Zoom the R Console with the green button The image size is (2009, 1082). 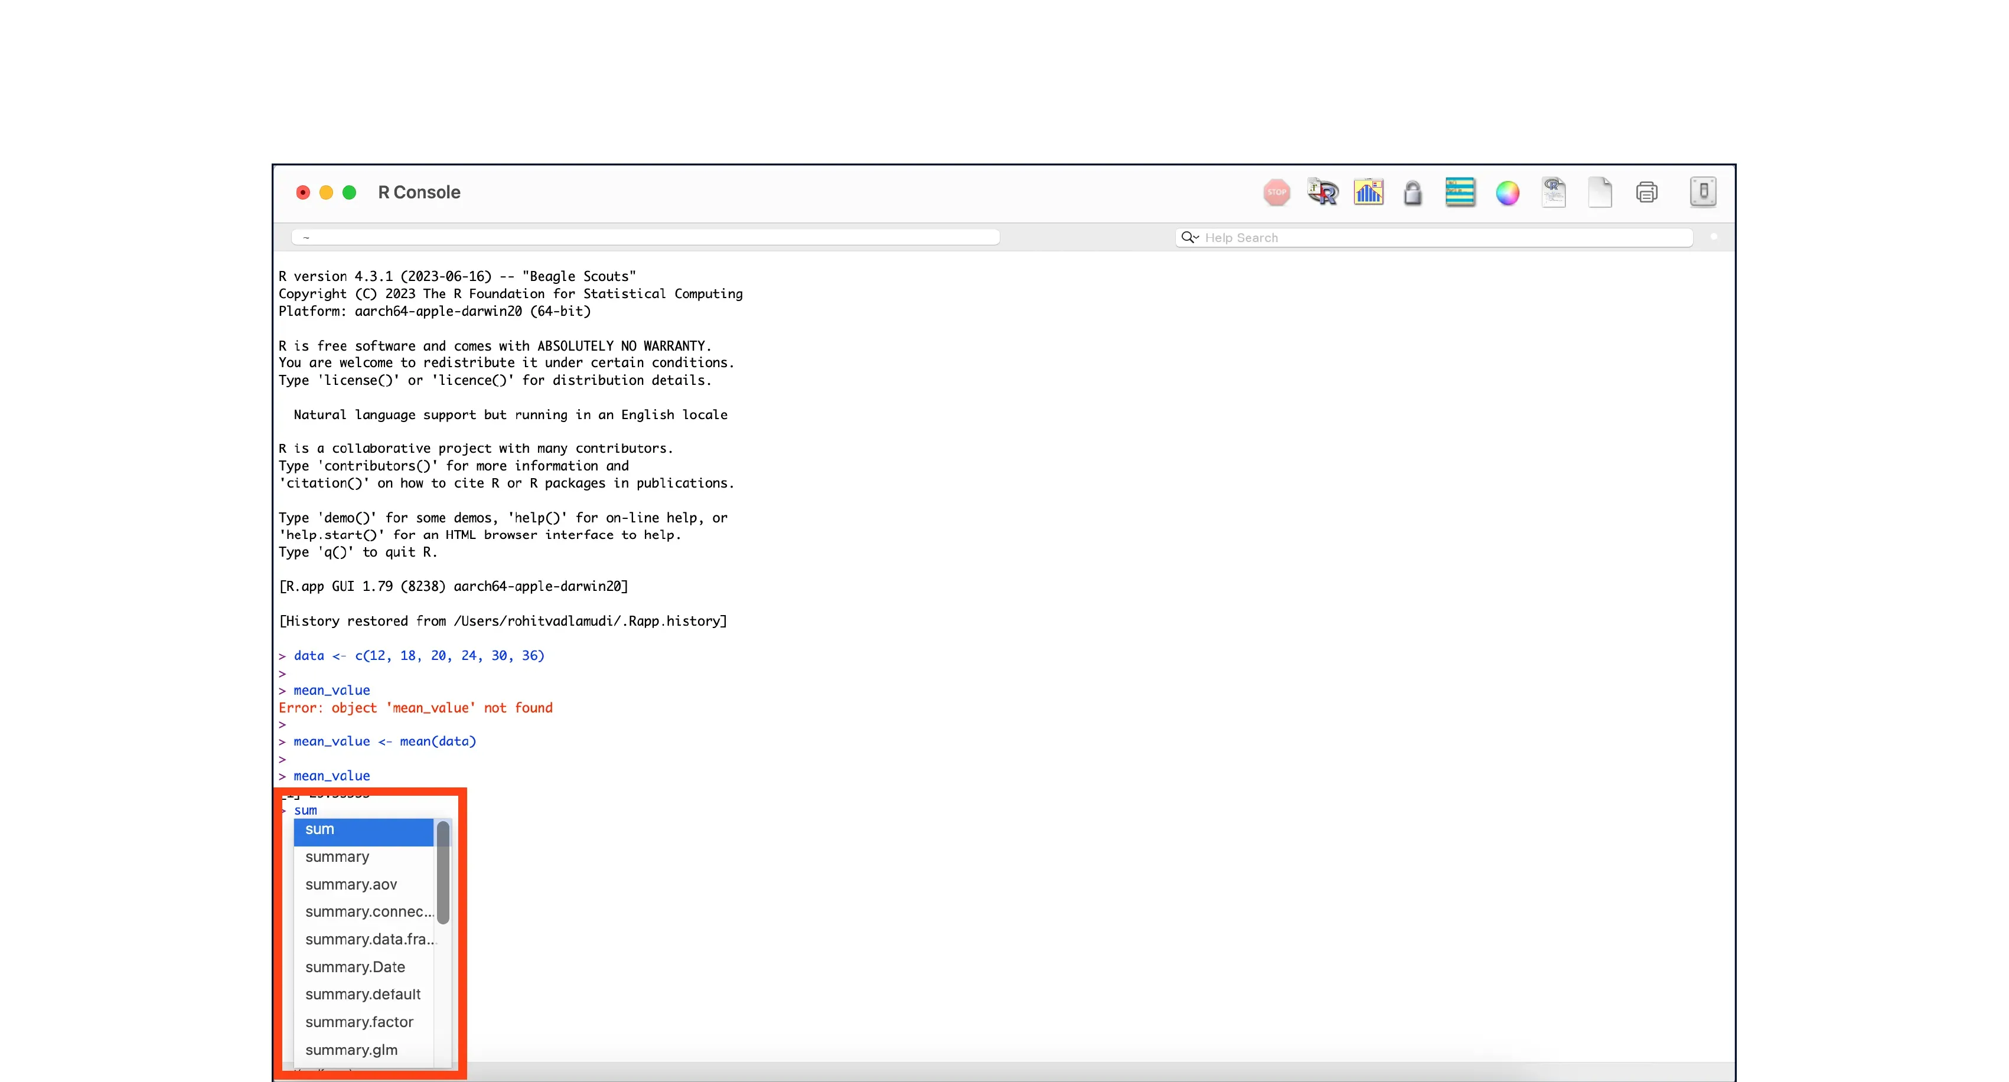point(350,192)
